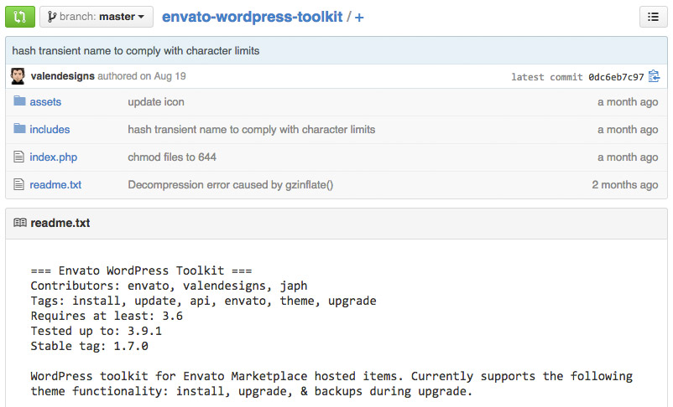Open 'chmod files to 644' commit message
The width and height of the screenshot is (673, 407).
point(172,157)
